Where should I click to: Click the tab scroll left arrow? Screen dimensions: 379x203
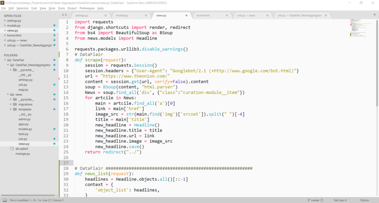pos(63,15)
